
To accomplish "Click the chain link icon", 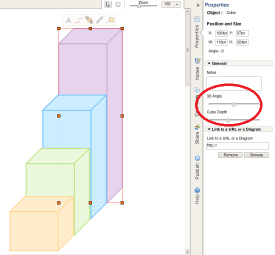I will (x=99, y=20).
